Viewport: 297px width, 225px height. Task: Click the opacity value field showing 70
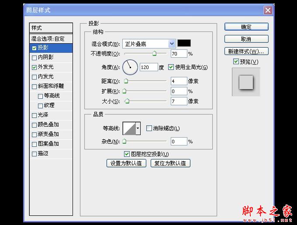point(179,54)
